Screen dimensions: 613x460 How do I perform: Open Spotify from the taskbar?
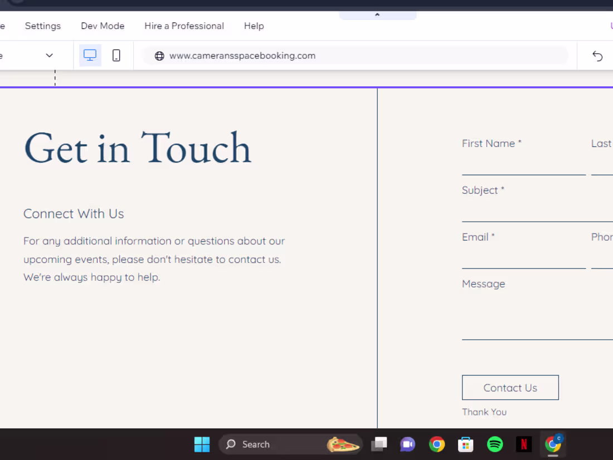[x=494, y=444]
